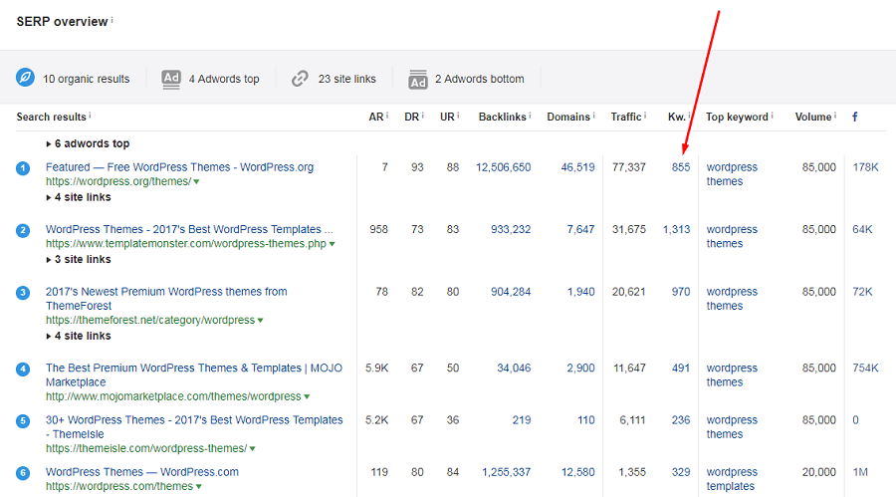The width and height of the screenshot is (896, 497).
Task: Click the position 4 badge
Action: click(x=23, y=369)
